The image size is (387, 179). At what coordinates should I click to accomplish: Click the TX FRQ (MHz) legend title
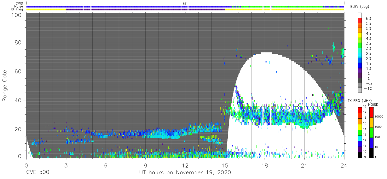pos(360,100)
